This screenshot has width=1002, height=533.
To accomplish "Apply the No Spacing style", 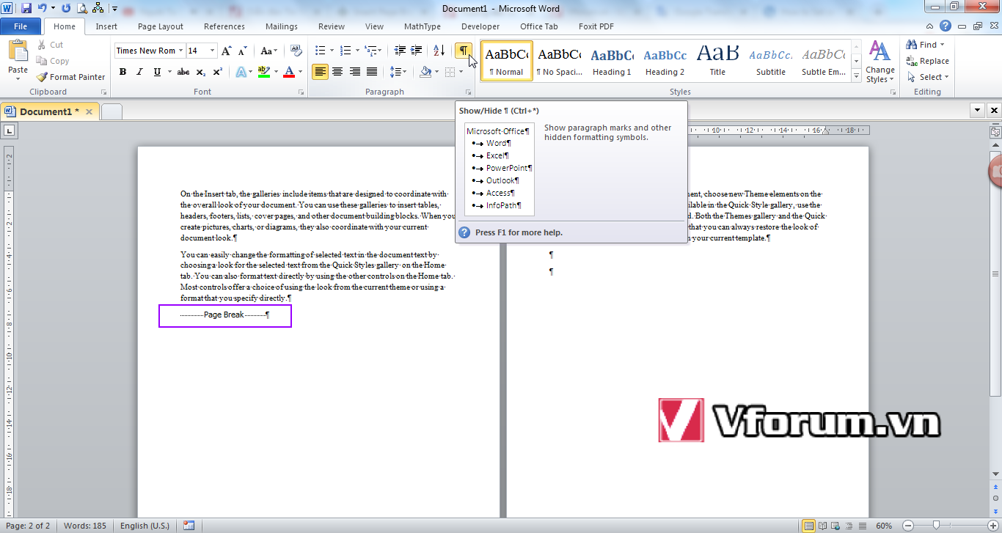I will [x=559, y=61].
